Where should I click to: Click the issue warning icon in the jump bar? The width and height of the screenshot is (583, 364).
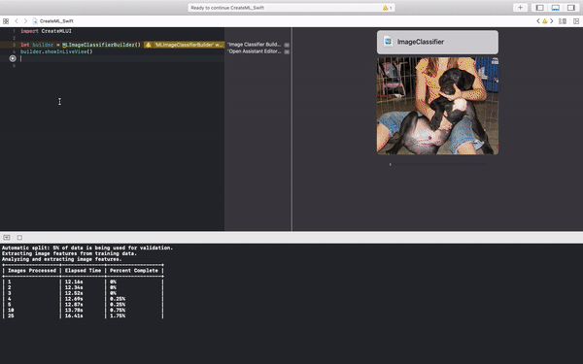click(x=545, y=21)
